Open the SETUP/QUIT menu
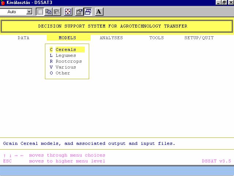Image resolution: width=234 pixels, height=176 pixels. [199, 38]
